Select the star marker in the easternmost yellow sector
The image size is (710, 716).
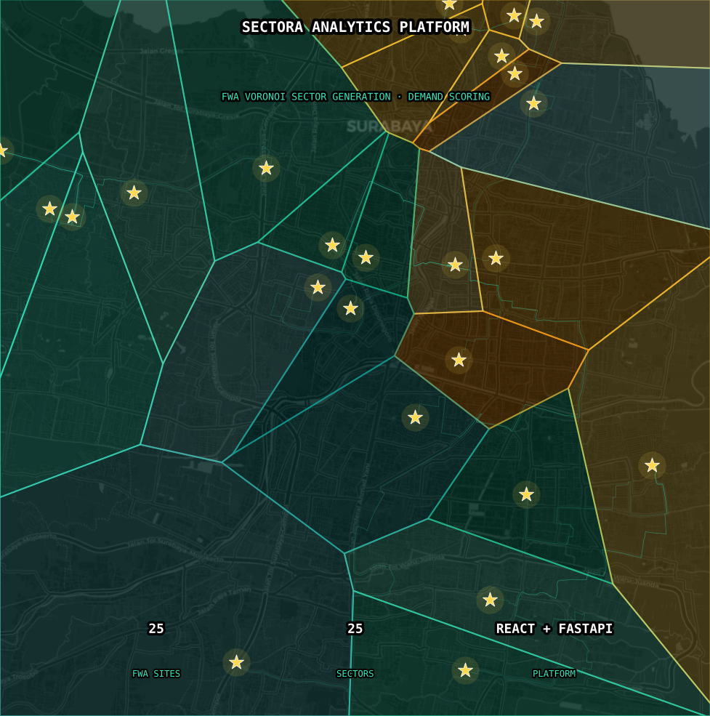click(x=652, y=465)
